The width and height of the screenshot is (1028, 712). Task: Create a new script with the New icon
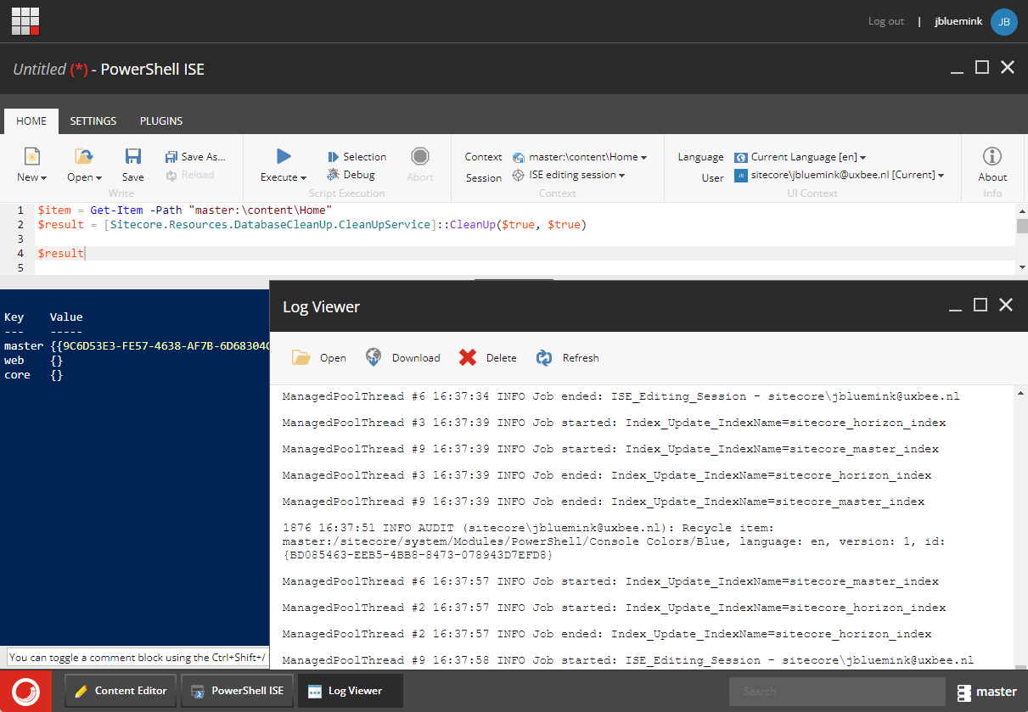(28, 163)
